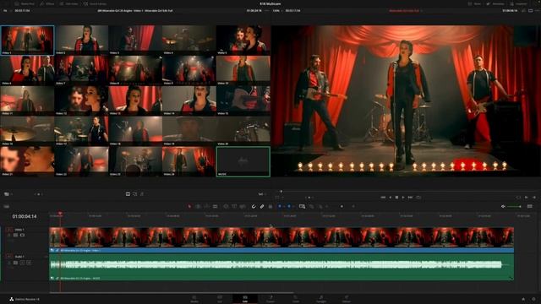The image size is (541, 304).
Task: Open the Timeline View Options icon
Action: [6, 206]
